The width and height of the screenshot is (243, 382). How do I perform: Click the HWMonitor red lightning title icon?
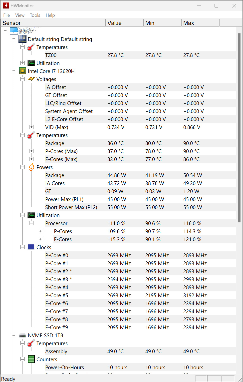pos(6,6)
